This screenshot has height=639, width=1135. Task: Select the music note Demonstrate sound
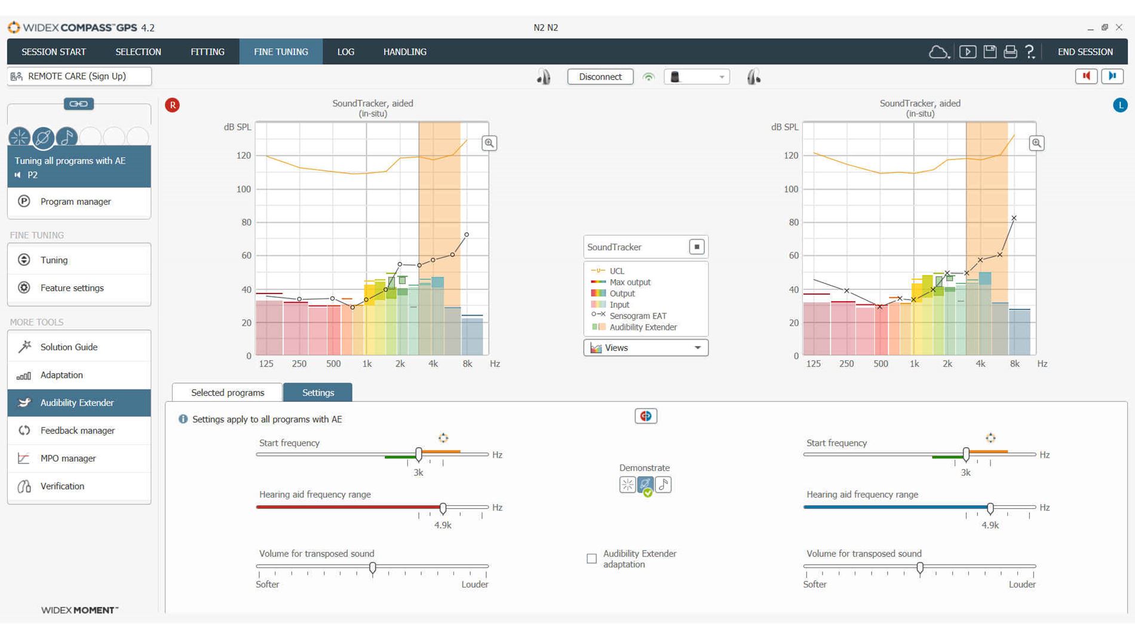point(662,485)
